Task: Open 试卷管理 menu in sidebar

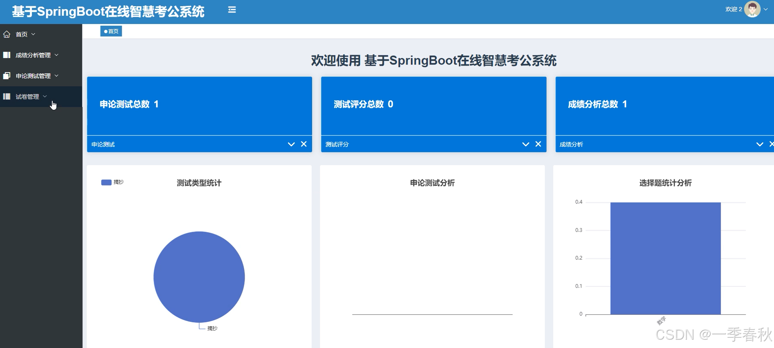Action: pyautogui.click(x=41, y=97)
